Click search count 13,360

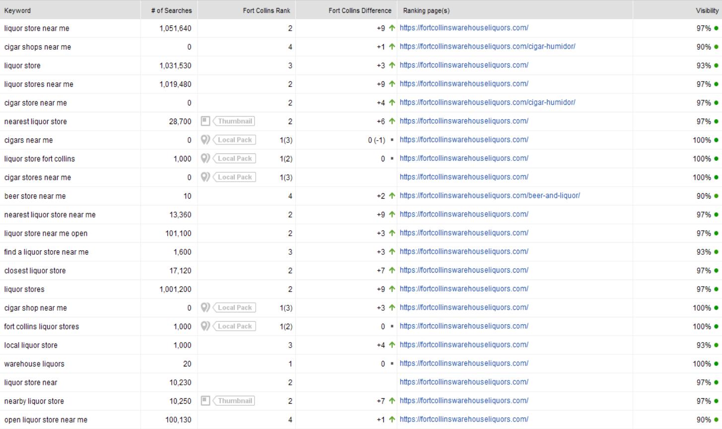click(x=180, y=215)
